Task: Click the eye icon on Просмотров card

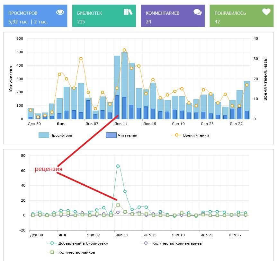Action: (60, 12)
